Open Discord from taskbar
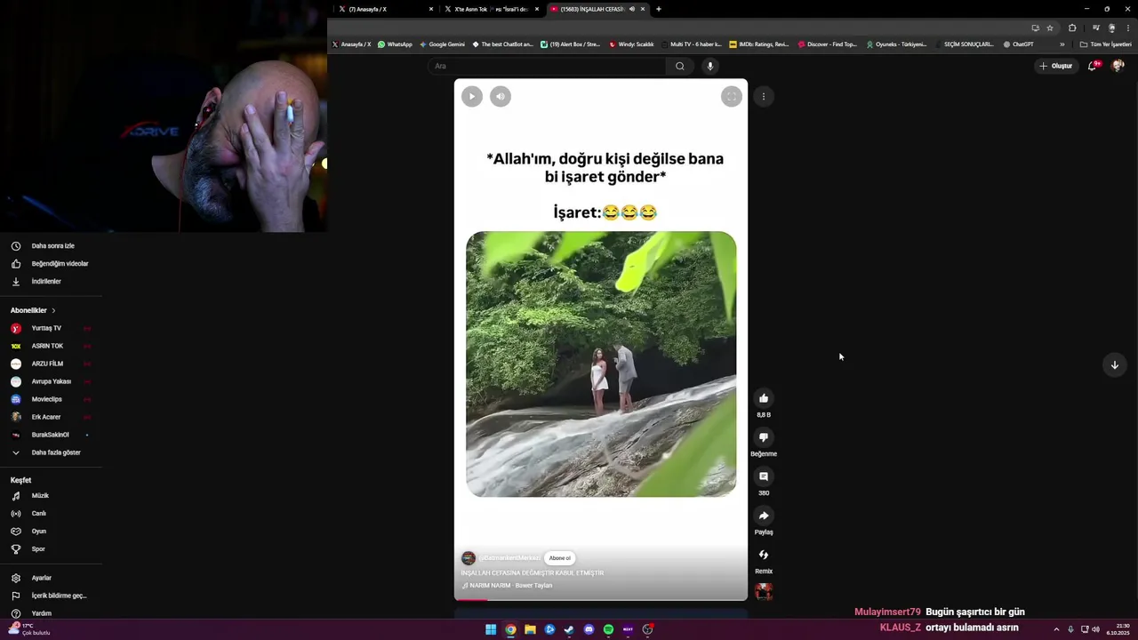The image size is (1138, 640). (x=589, y=629)
